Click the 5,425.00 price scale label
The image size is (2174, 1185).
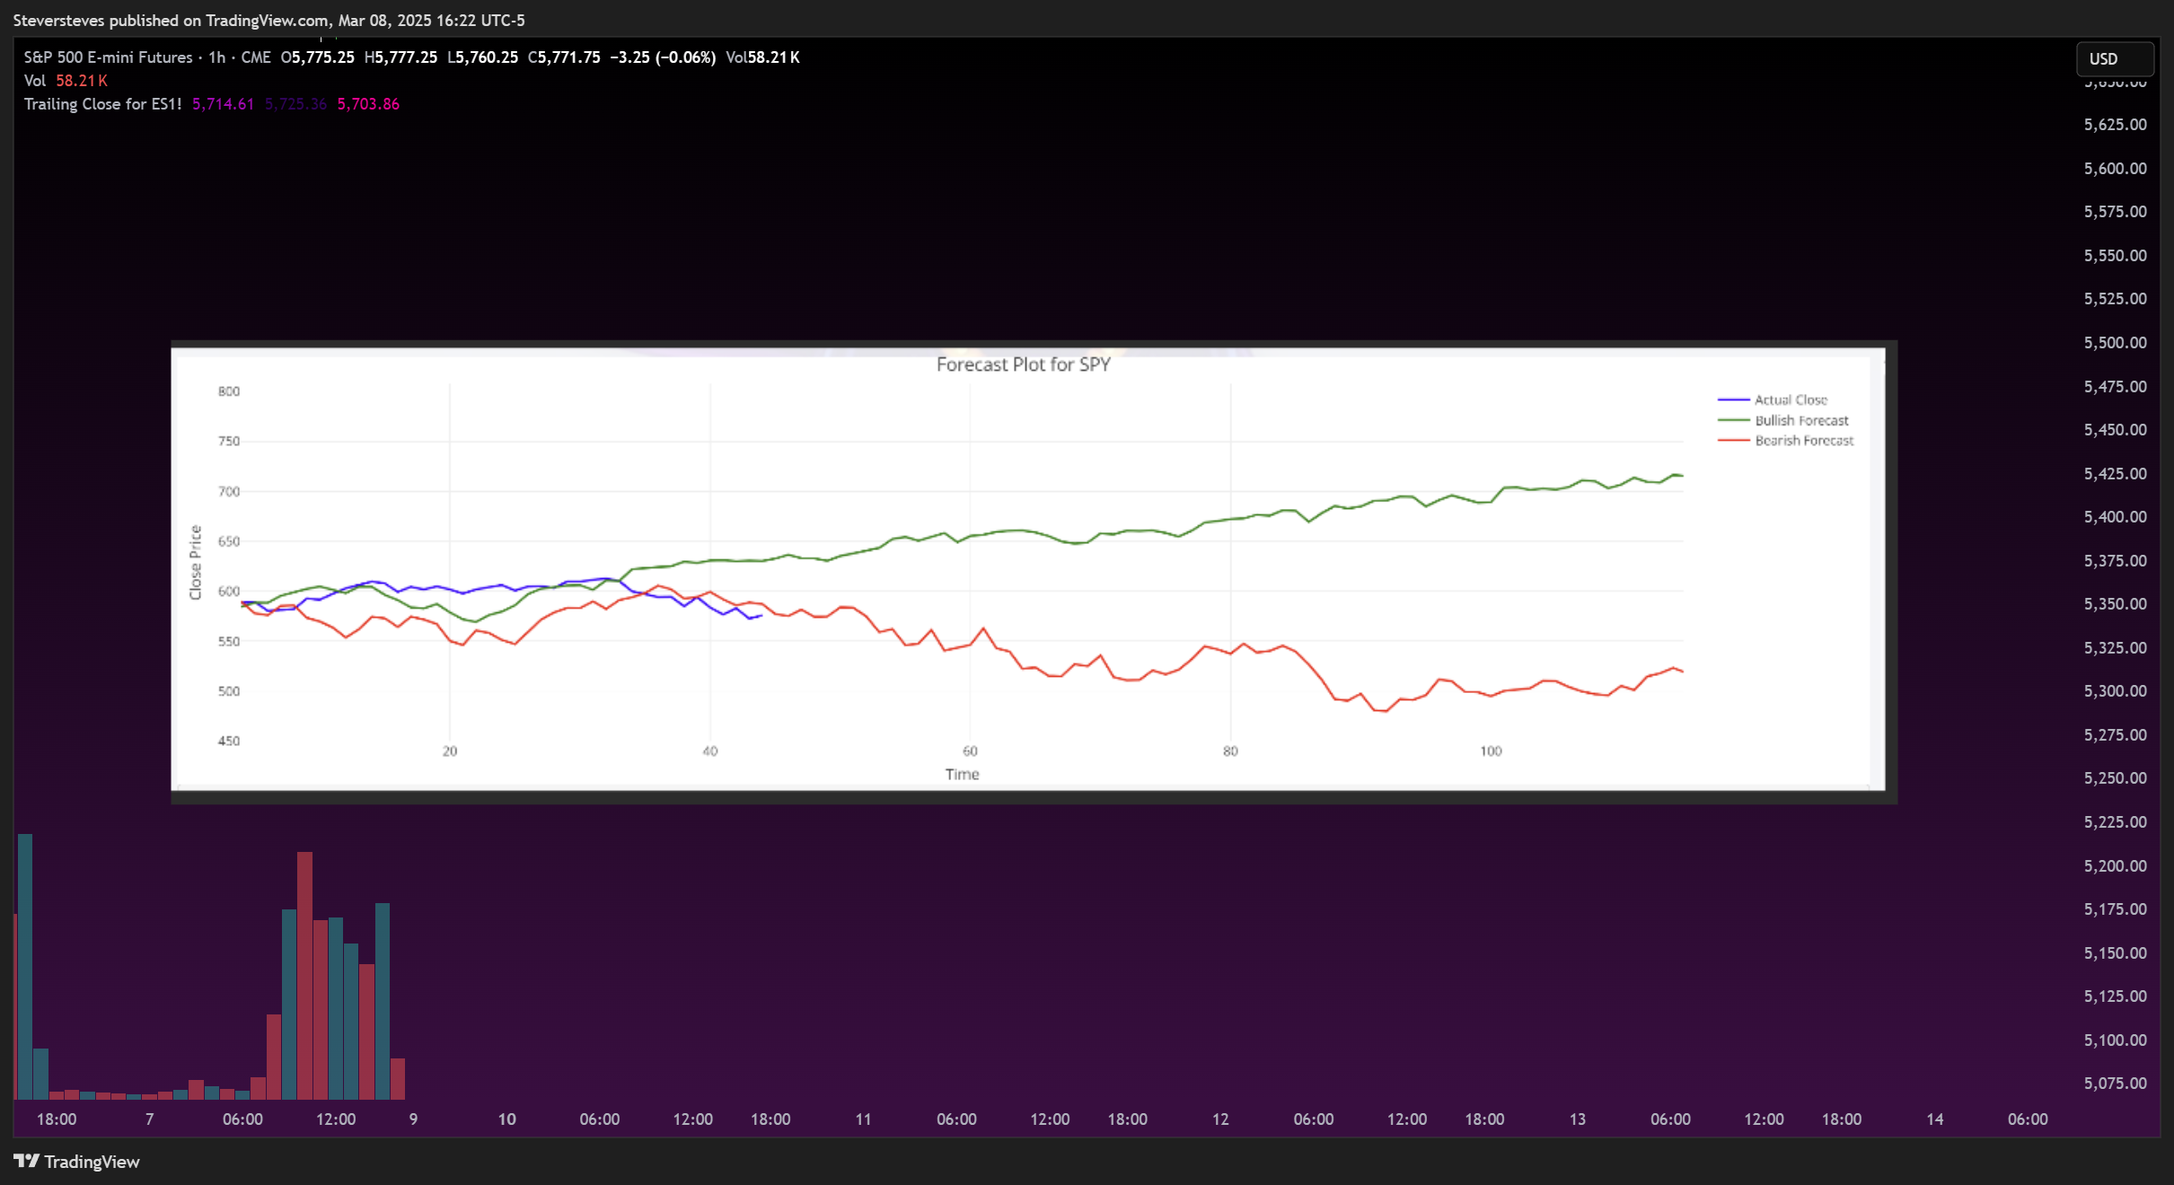pos(2115,474)
